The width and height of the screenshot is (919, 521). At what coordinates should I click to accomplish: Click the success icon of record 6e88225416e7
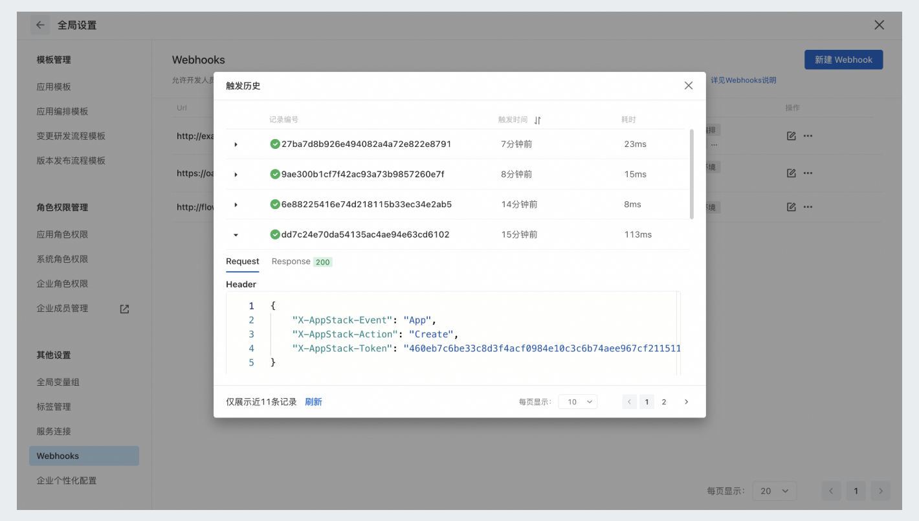pos(275,205)
